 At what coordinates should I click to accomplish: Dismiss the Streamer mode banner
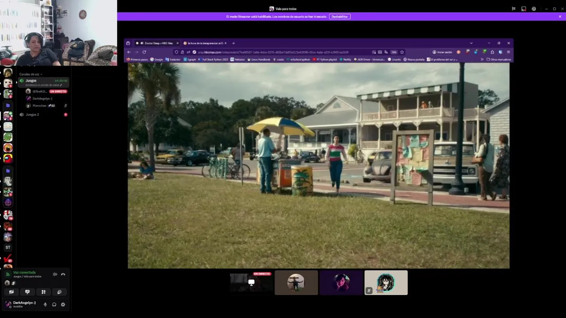click(x=560, y=16)
